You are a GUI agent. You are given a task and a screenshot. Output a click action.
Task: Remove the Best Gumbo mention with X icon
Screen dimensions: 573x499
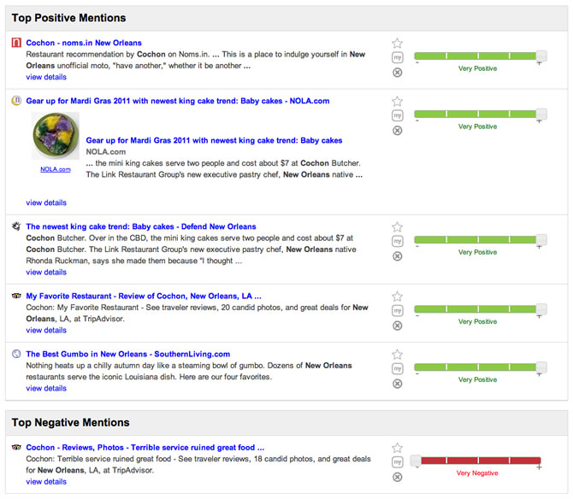tap(397, 384)
